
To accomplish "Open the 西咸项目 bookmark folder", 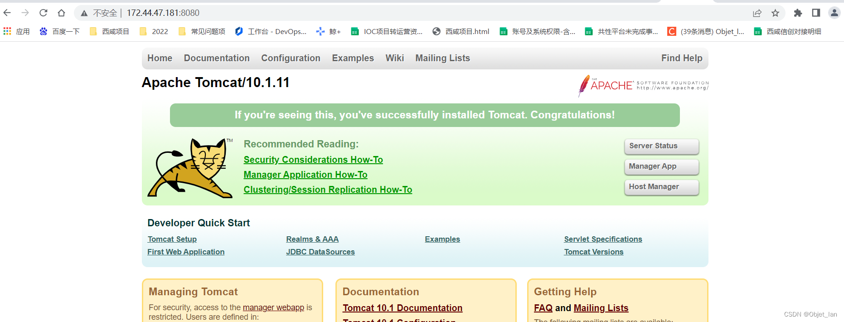I will pyautogui.click(x=109, y=31).
